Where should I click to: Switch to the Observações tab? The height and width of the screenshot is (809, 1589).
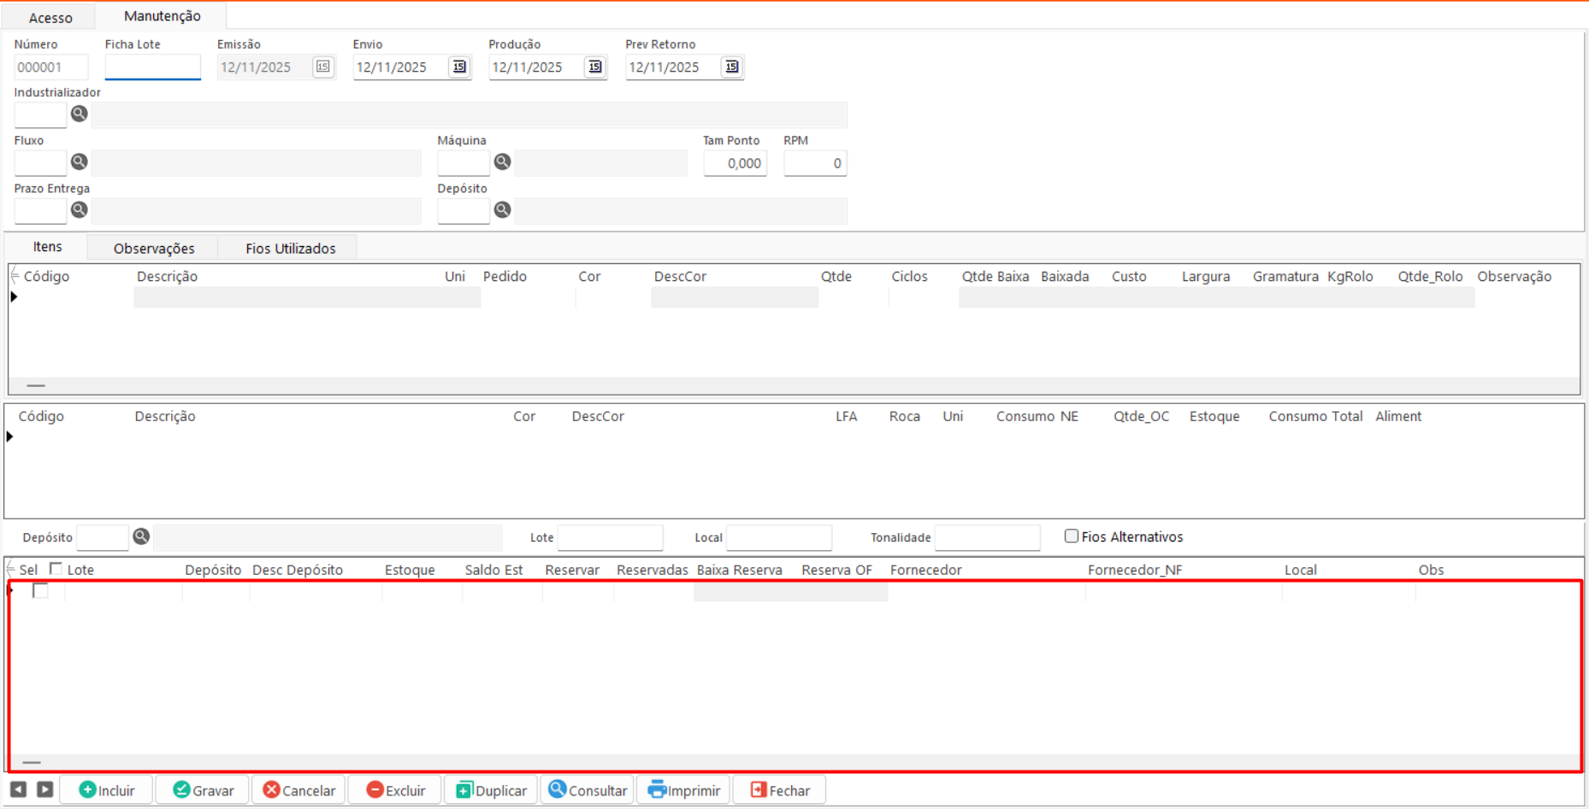[x=154, y=248]
